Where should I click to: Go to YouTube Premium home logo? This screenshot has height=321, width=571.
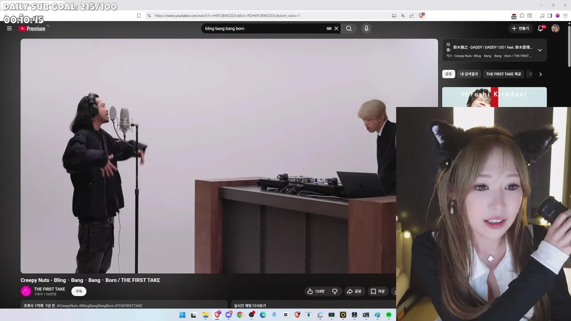(x=32, y=29)
